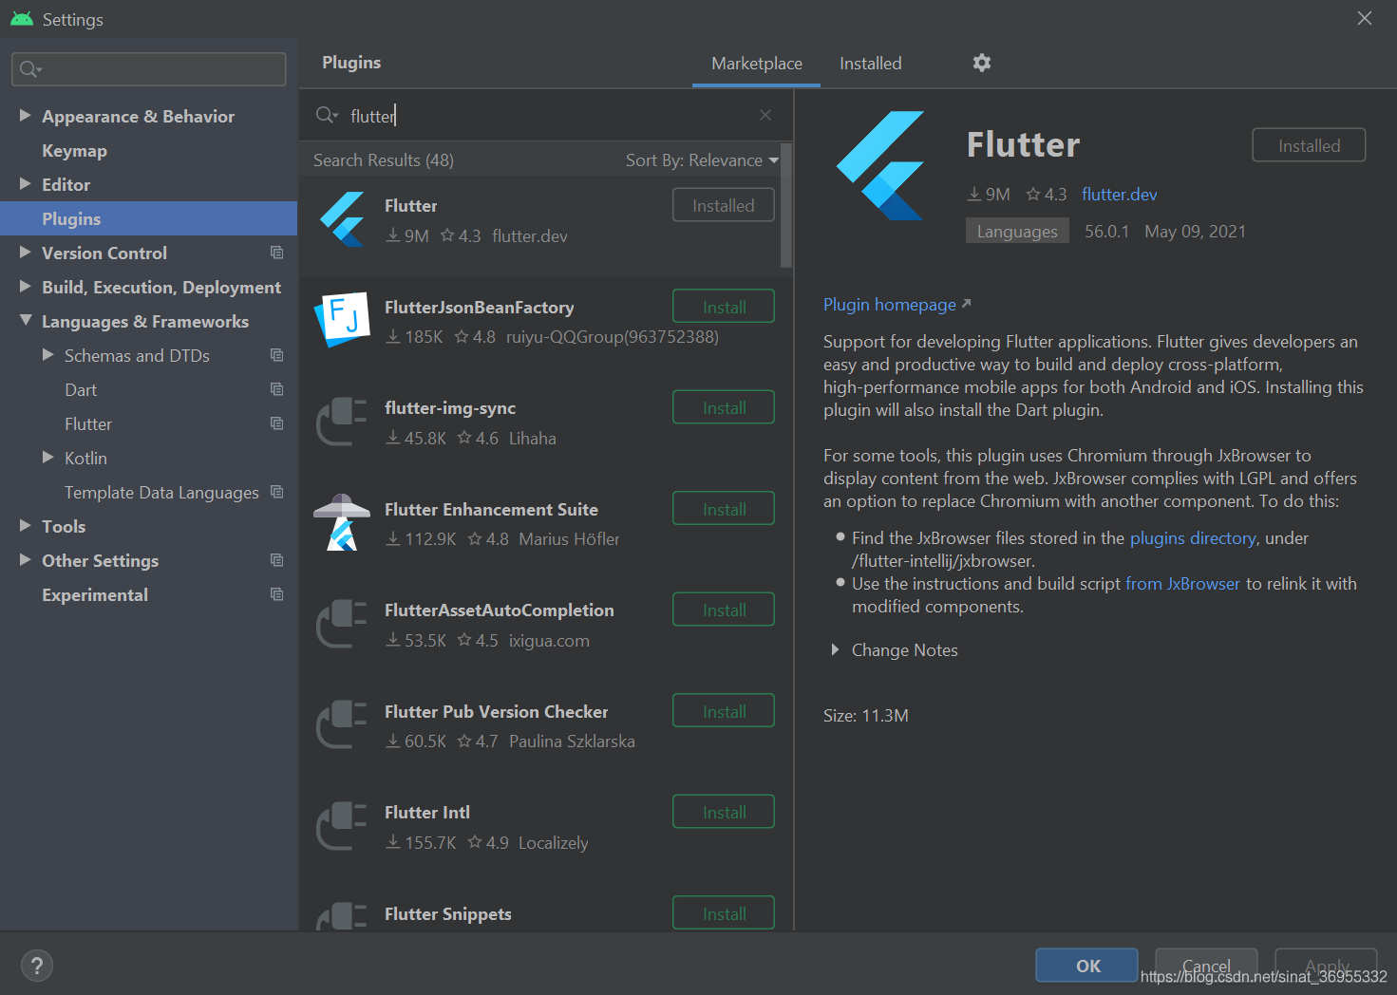Click the project-level icon beside Flutter setting
The image size is (1397, 995).
276,423
